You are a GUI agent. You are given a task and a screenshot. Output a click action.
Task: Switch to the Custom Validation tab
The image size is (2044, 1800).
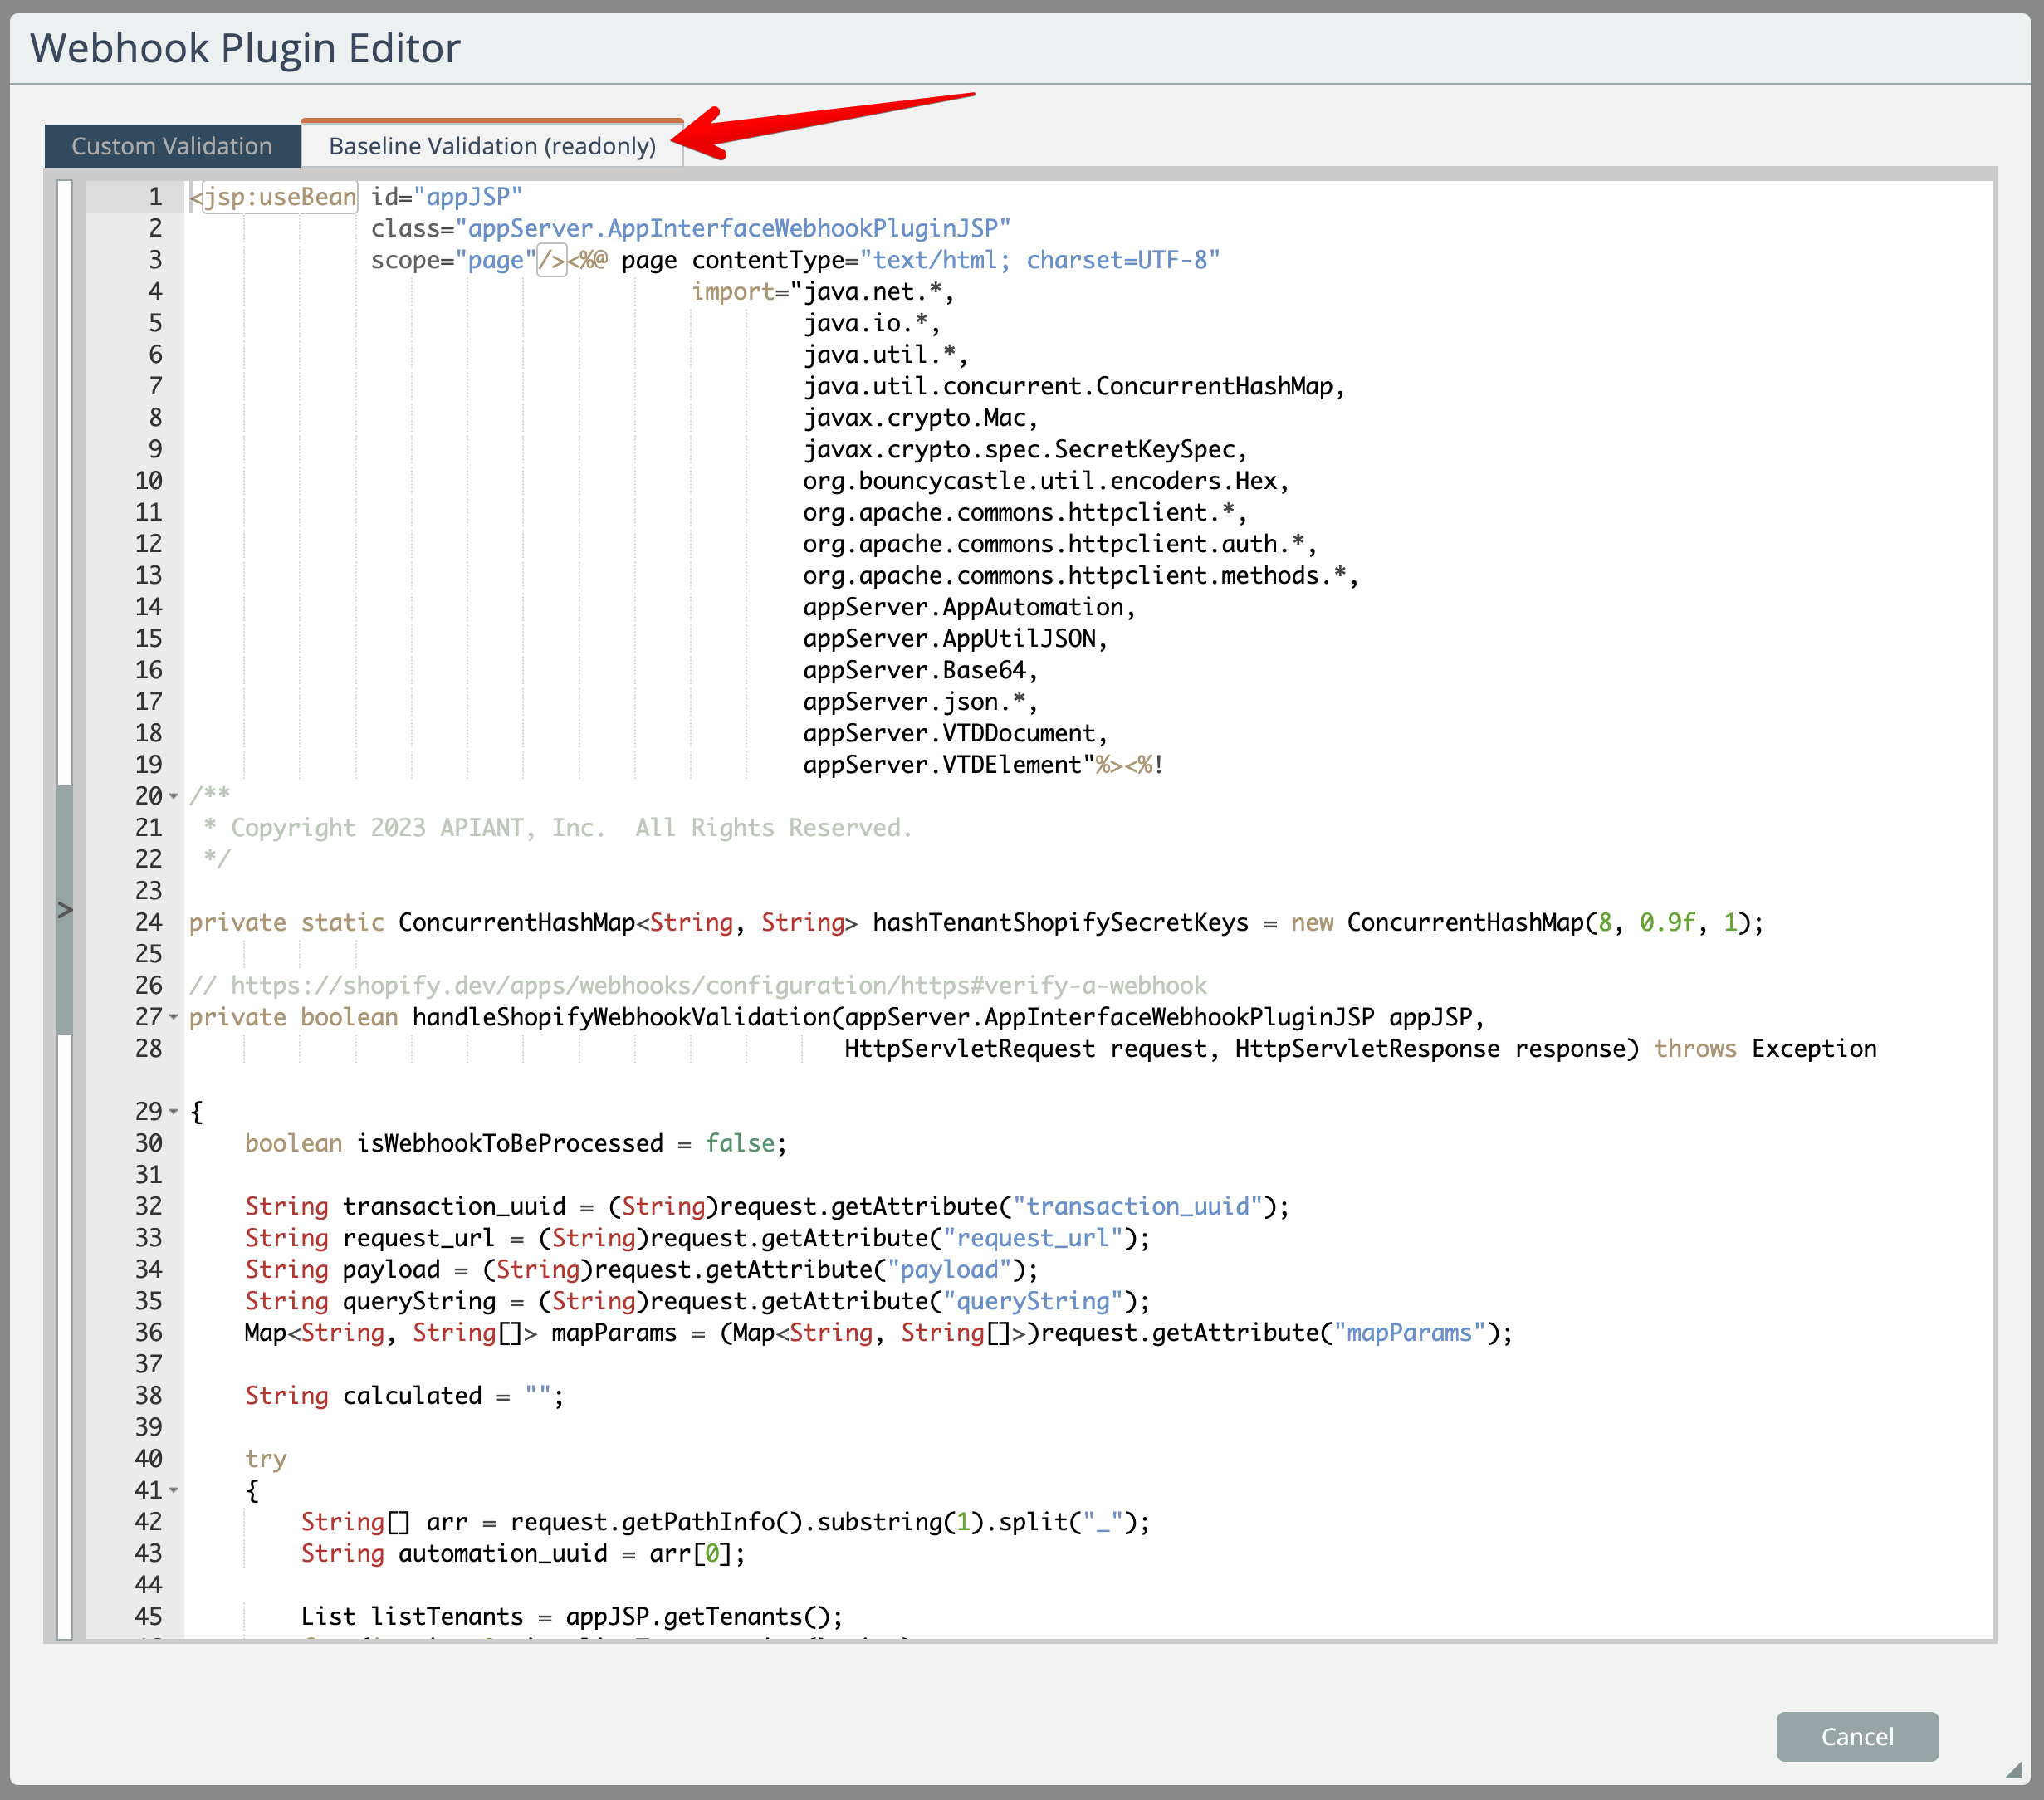[172, 146]
